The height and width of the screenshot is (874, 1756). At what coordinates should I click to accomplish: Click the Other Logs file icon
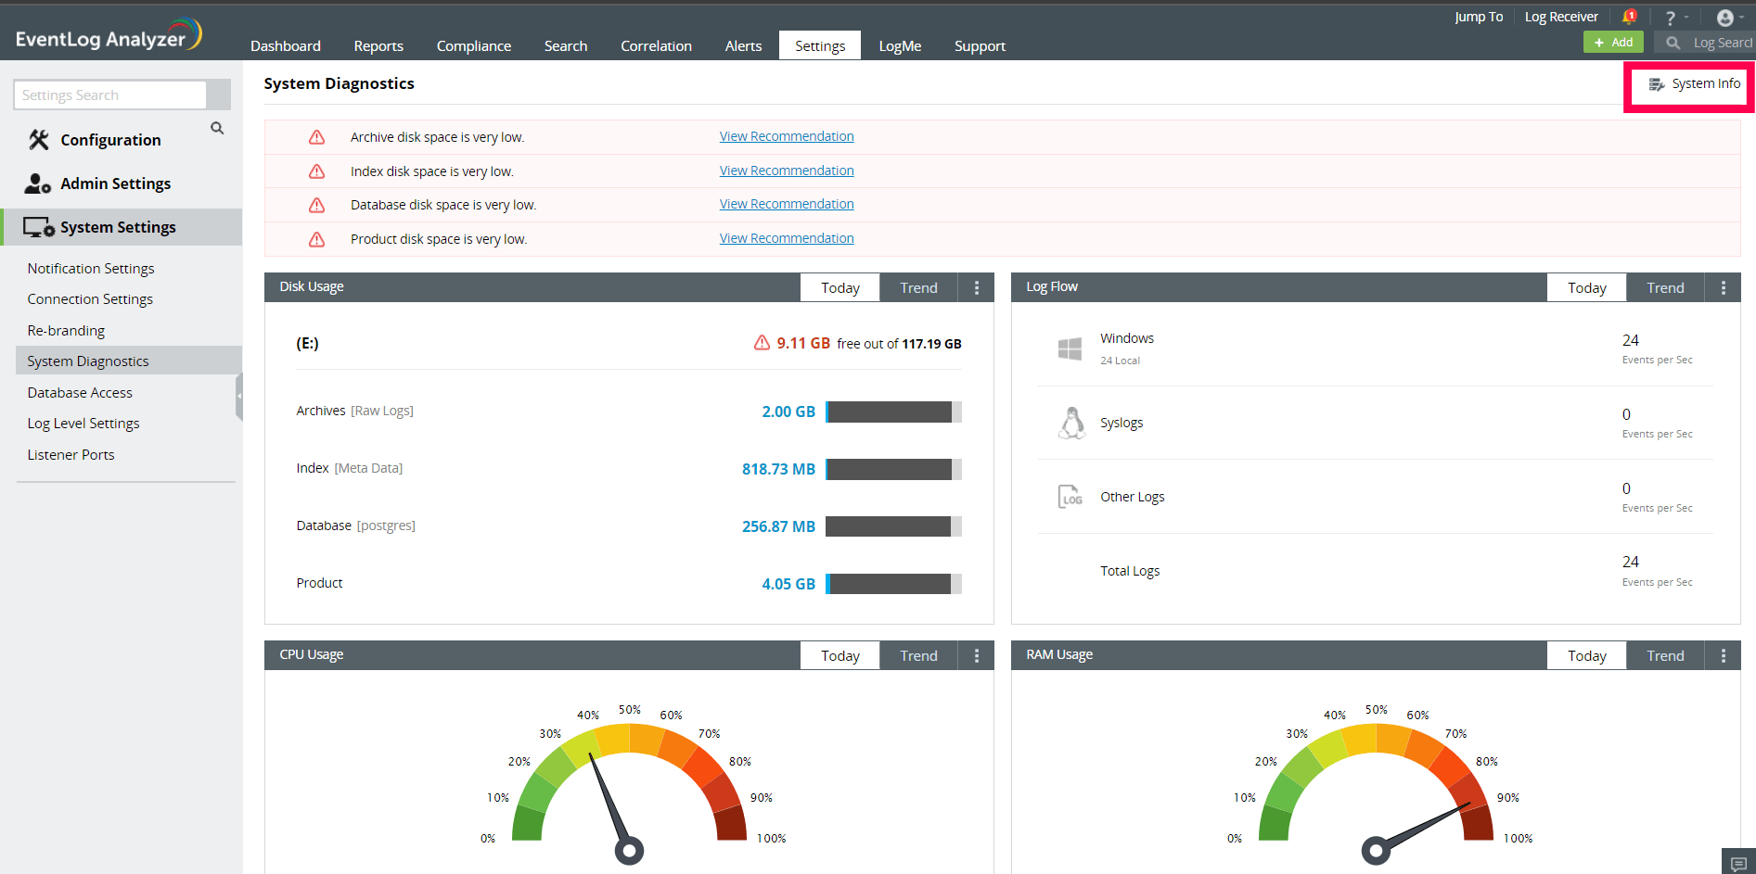[x=1070, y=497]
